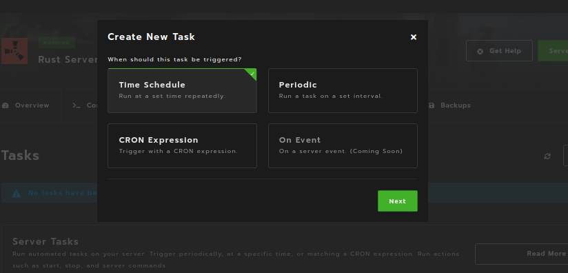Click the green Server button
This screenshot has width=568, height=273.
tap(553, 51)
